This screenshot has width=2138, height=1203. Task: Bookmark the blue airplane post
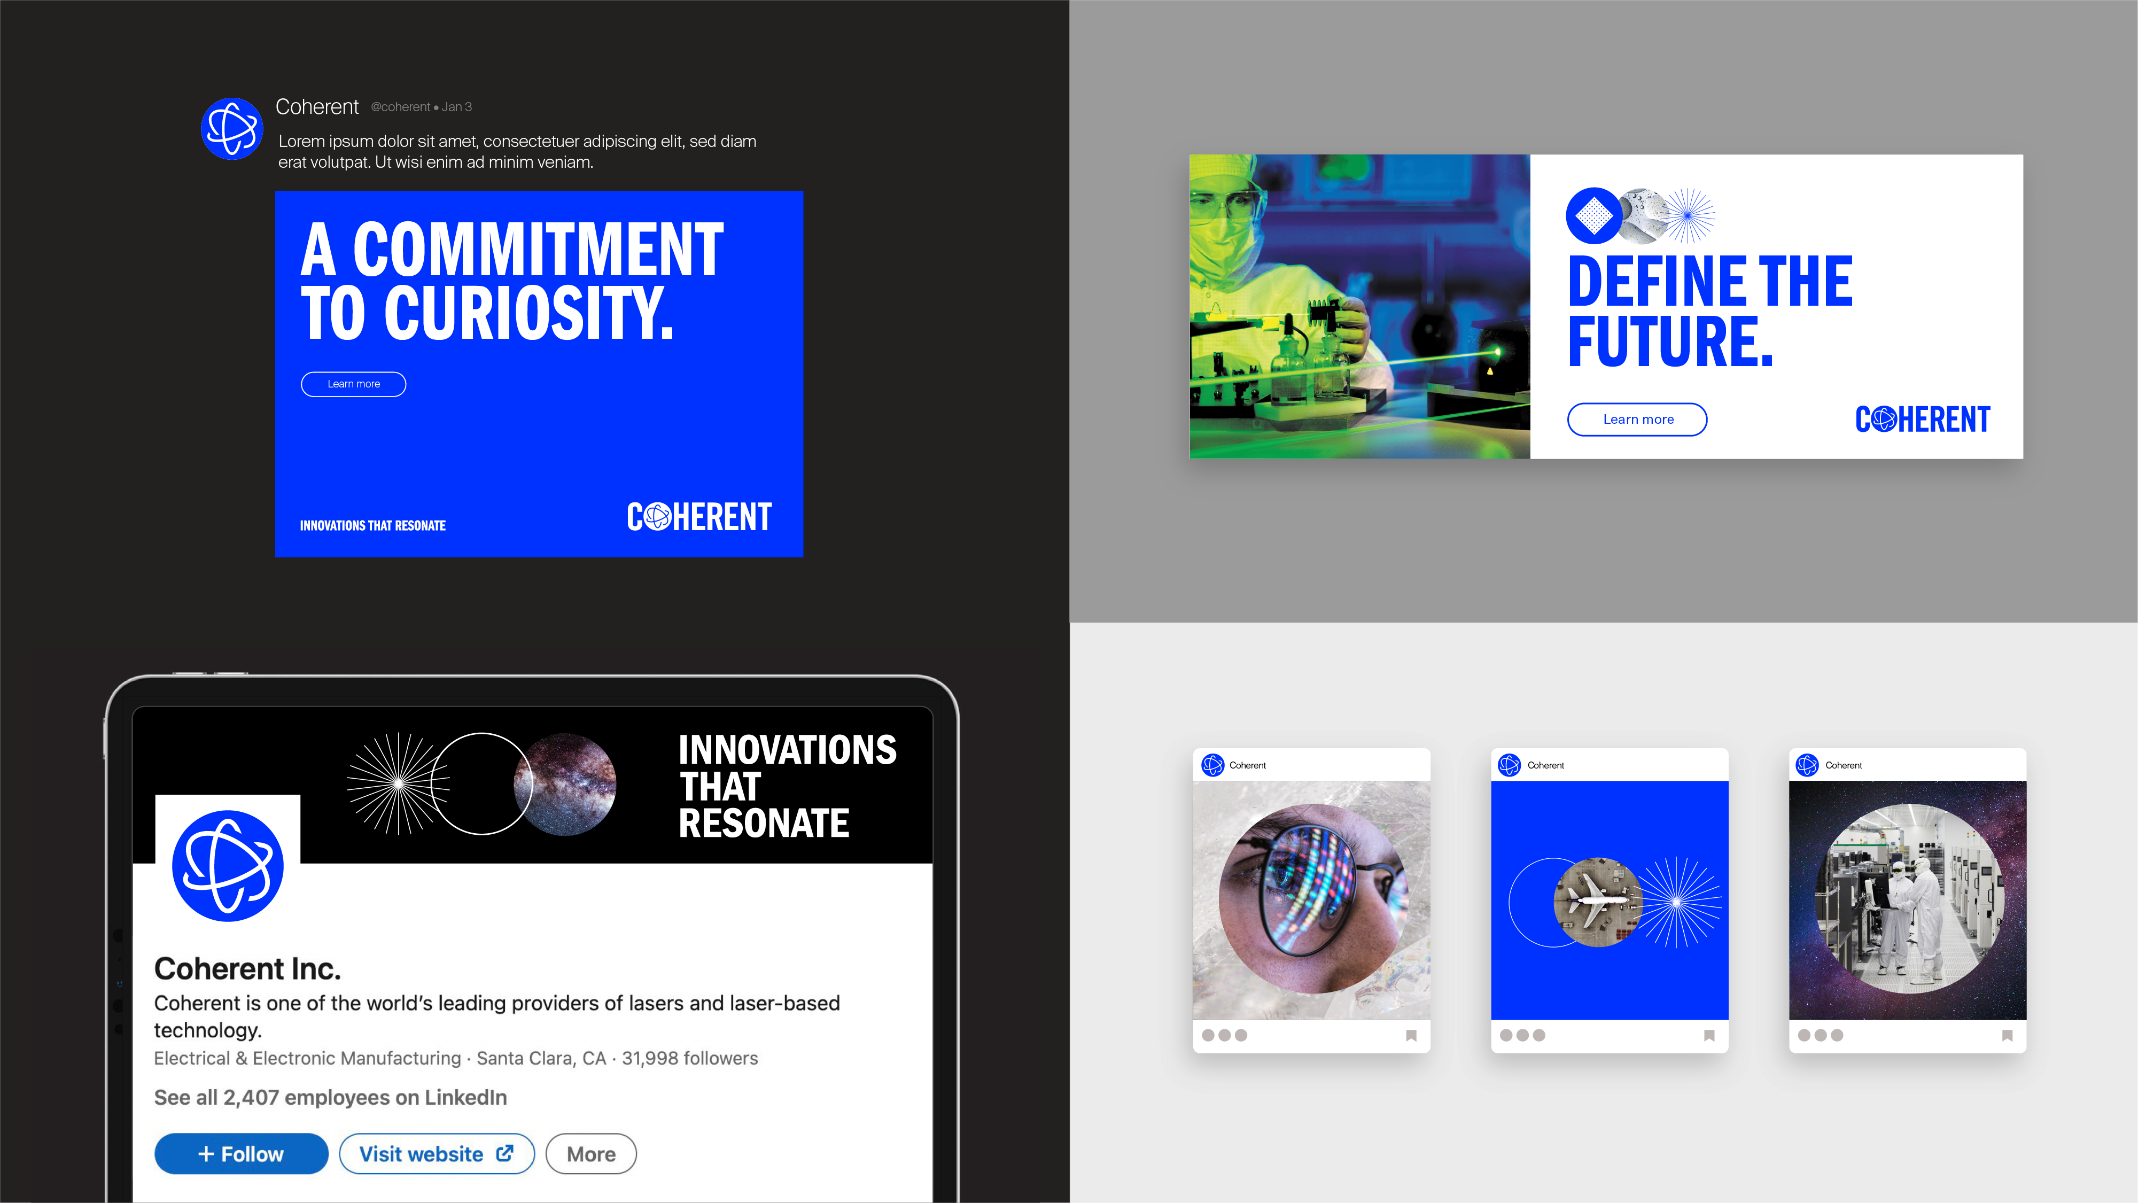click(1709, 1035)
